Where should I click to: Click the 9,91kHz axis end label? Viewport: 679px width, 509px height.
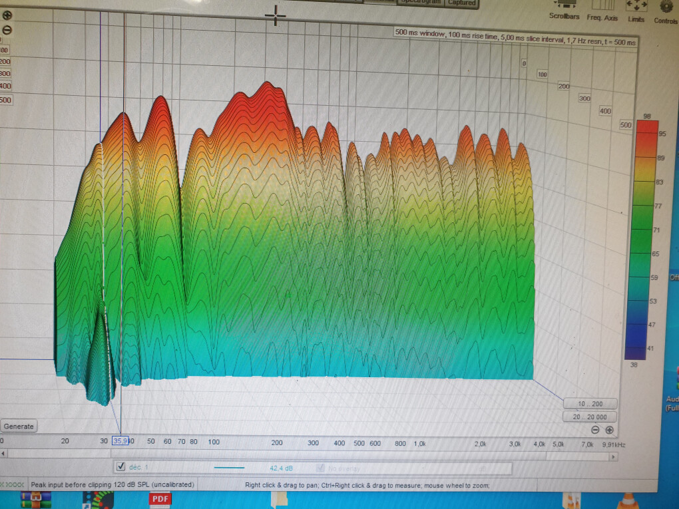pos(614,444)
